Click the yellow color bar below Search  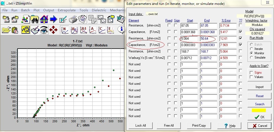[259, 110]
